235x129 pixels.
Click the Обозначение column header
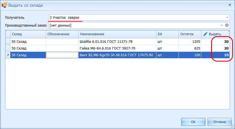pos(62,34)
